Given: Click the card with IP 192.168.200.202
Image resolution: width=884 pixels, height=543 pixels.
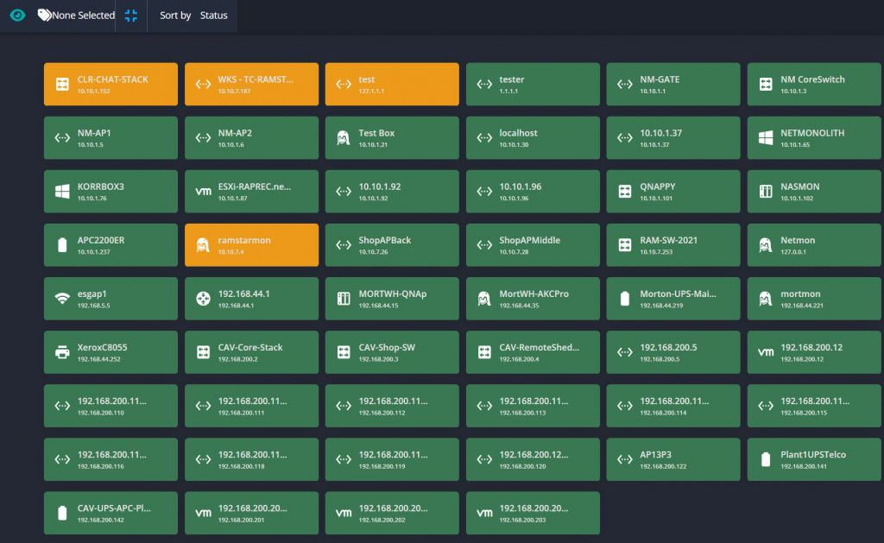Looking at the screenshot, I should (392, 513).
